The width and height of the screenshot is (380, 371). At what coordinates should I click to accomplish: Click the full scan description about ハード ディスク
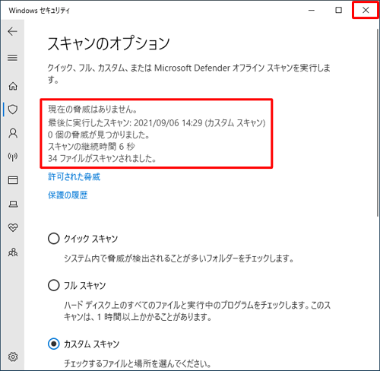point(198,311)
